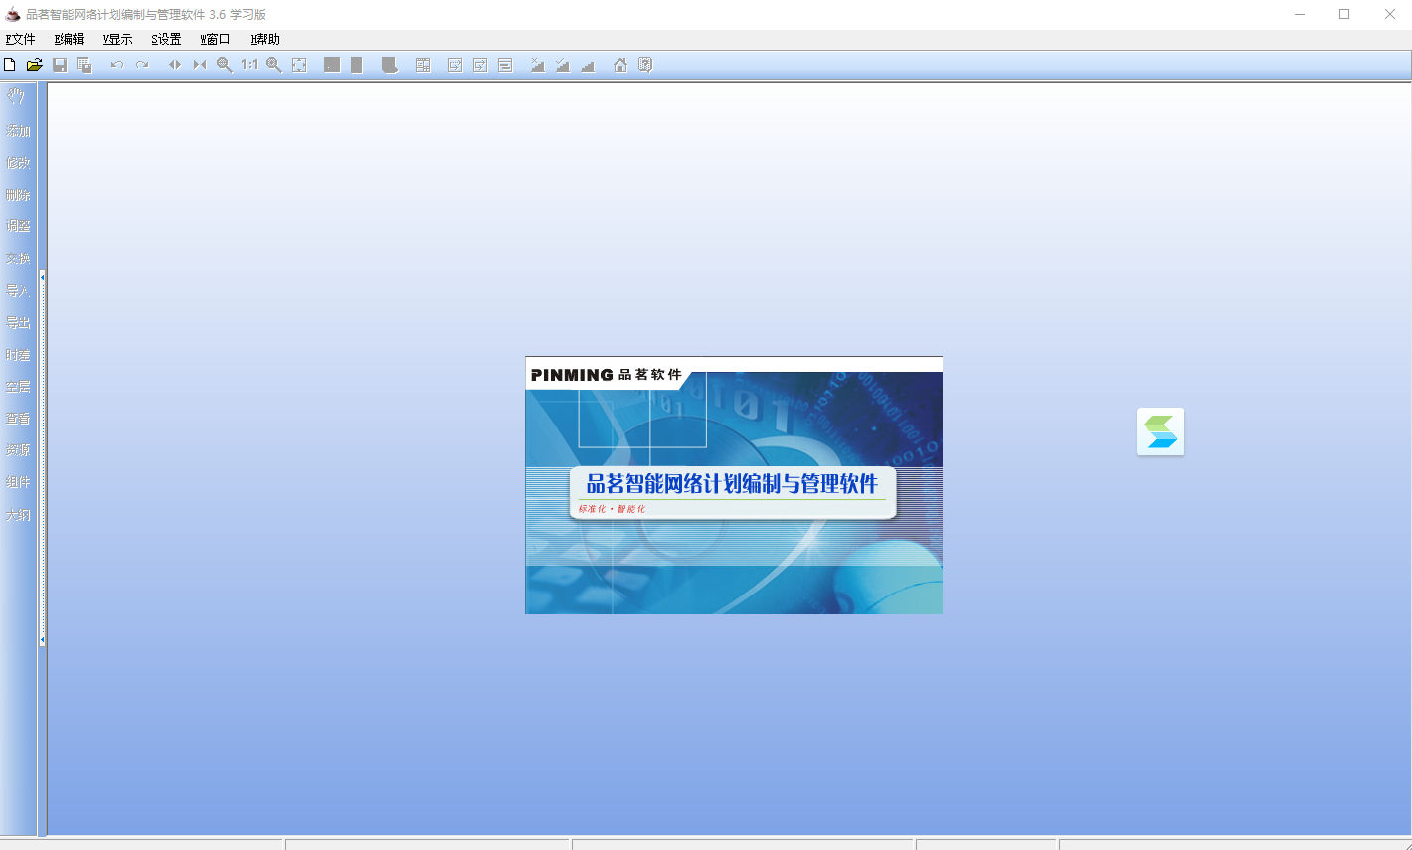Click the first magnifier zoom icon
1412x850 pixels.
(225, 65)
